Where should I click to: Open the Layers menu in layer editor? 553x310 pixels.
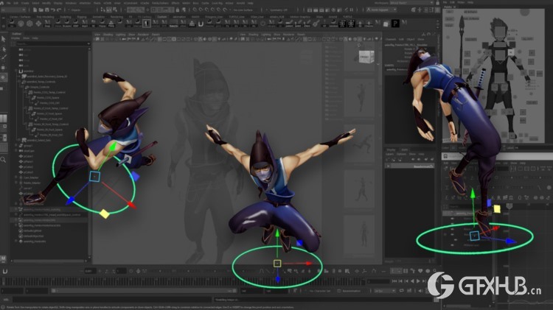click(x=389, y=154)
